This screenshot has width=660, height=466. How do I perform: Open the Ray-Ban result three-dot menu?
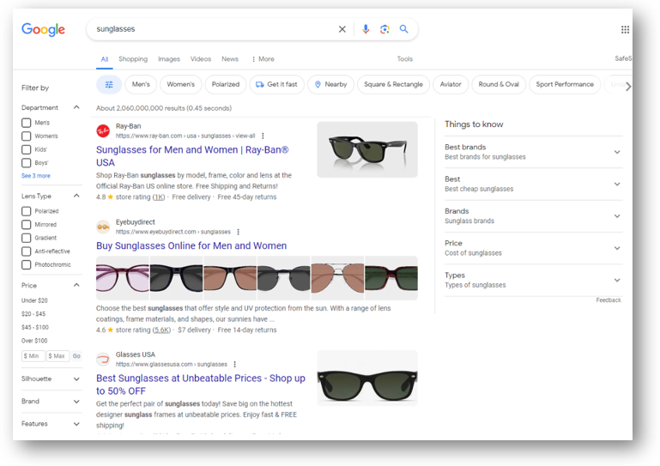263,136
